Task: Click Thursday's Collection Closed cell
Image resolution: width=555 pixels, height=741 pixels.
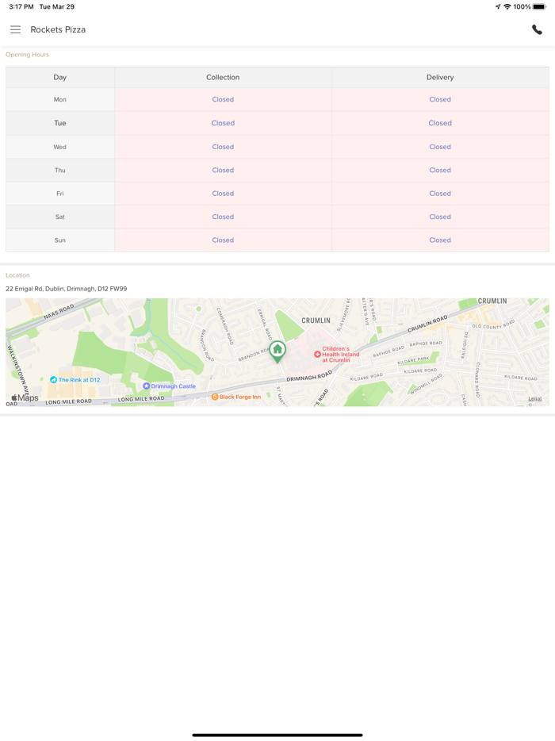Action: point(223,170)
